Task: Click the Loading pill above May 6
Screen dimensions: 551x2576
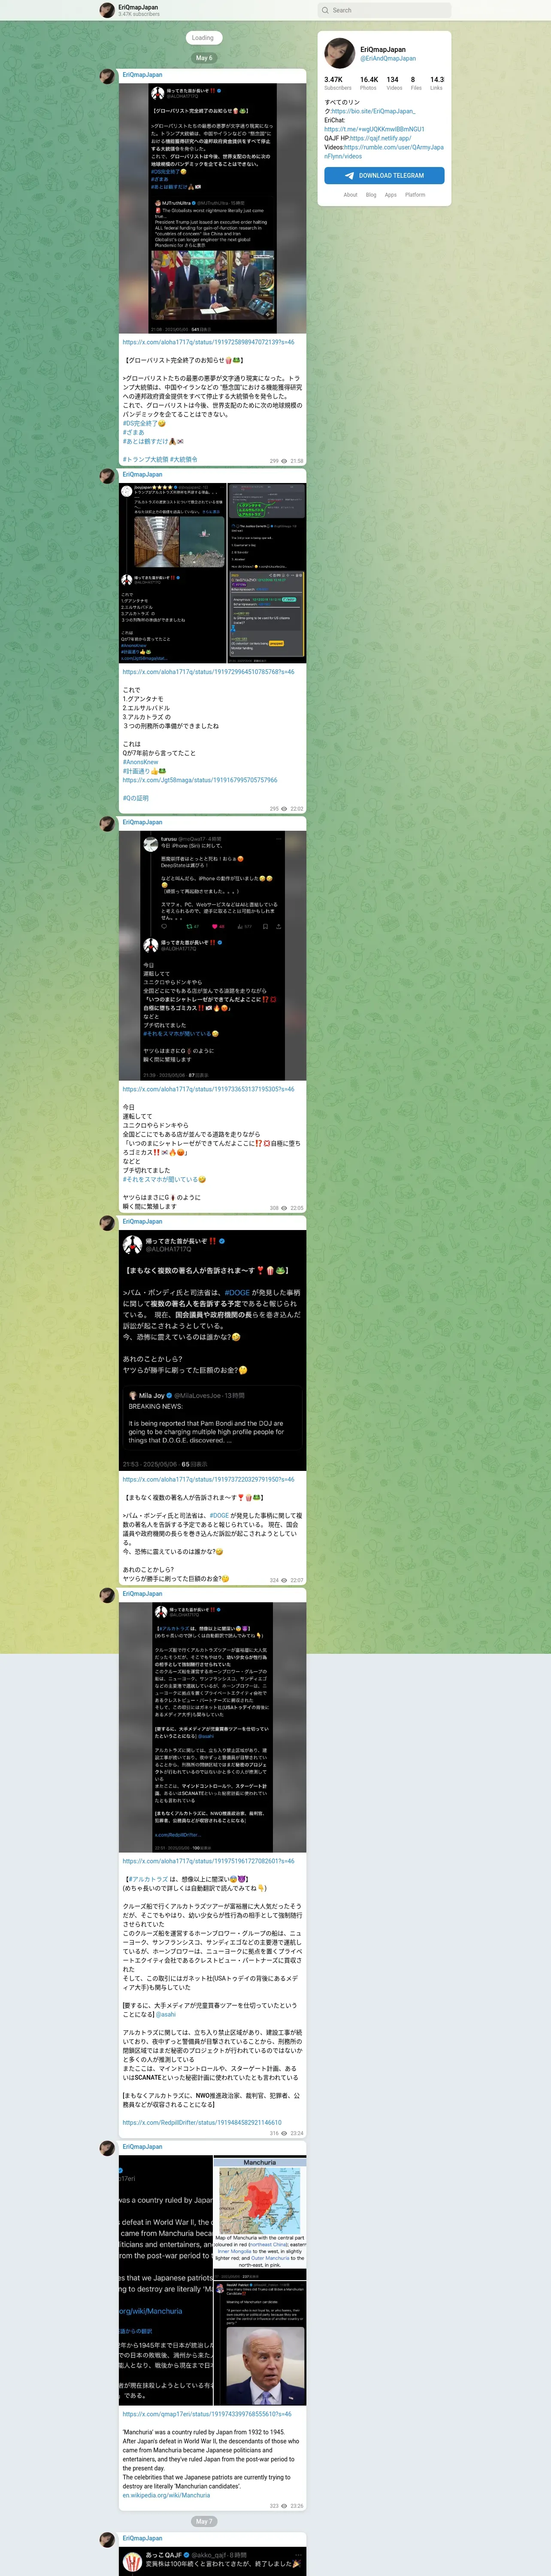Action: 203,38
